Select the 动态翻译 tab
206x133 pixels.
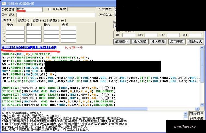click(x=197, y=113)
